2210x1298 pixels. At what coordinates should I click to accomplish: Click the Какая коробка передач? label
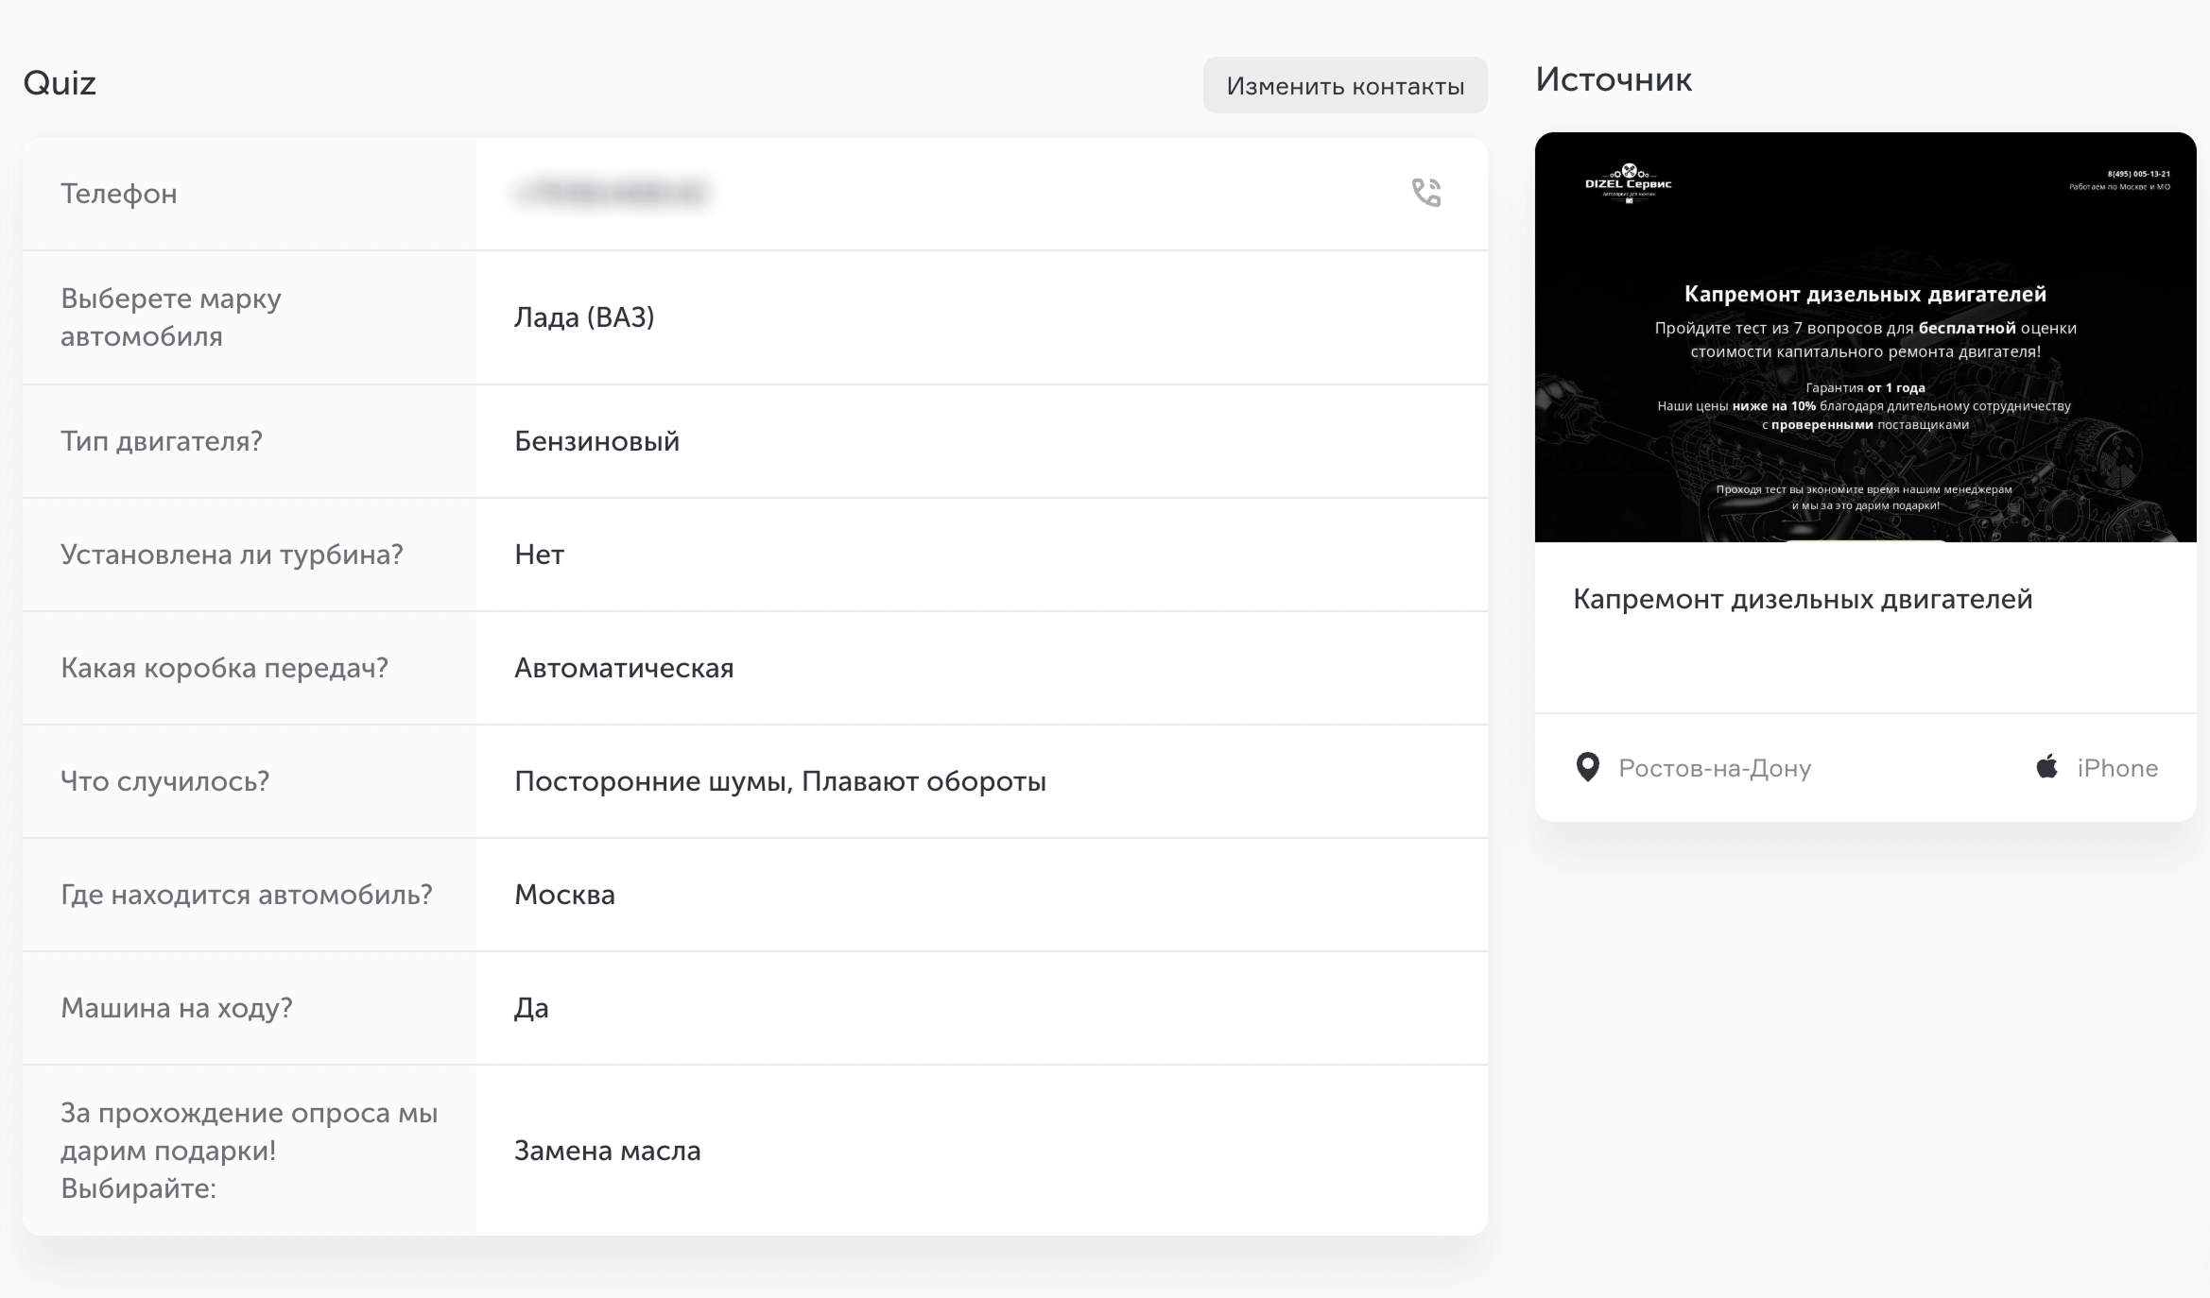(225, 668)
